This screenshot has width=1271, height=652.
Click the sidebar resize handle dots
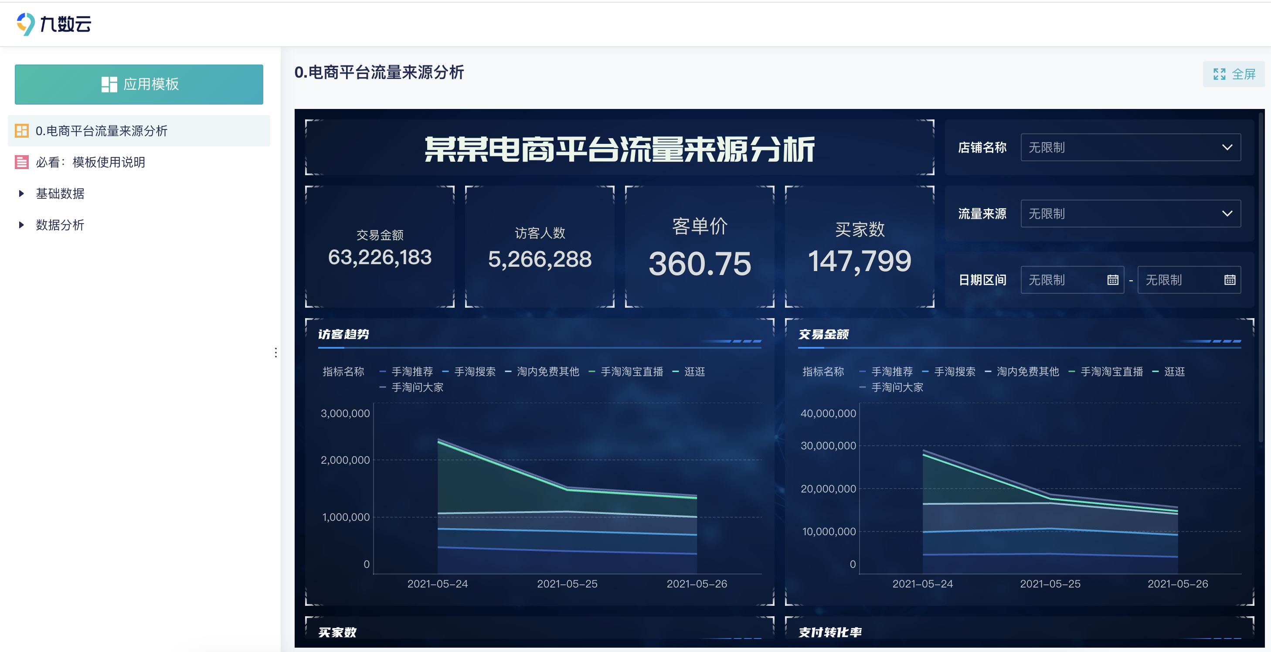tap(276, 352)
